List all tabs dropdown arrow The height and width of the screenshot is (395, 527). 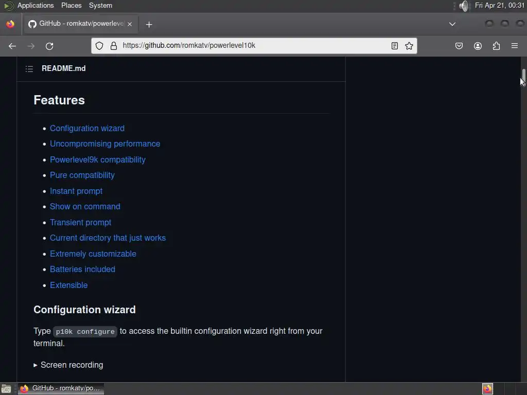coord(452,24)
